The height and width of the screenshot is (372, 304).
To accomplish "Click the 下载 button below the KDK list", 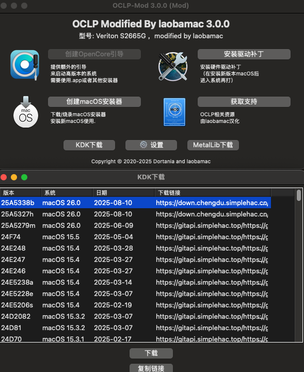I will click(x=151, y=353).
